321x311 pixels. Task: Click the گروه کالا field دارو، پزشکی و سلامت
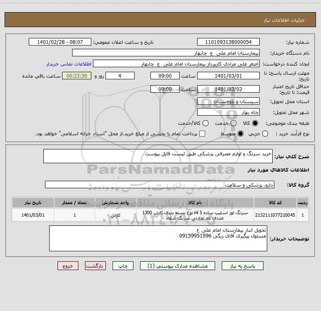160,185
